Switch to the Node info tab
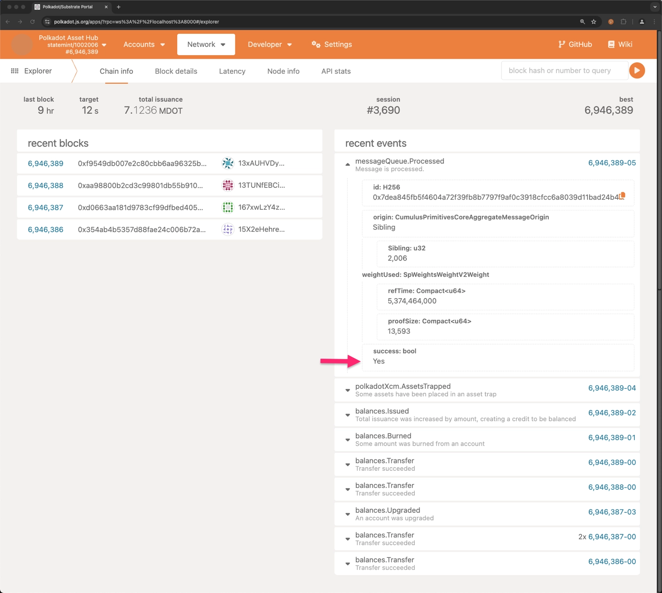 283,71
